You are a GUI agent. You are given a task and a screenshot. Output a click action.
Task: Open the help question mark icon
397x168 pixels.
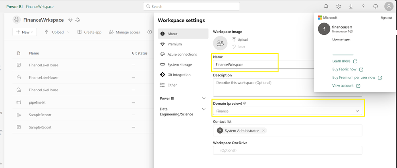pos(363,6)
